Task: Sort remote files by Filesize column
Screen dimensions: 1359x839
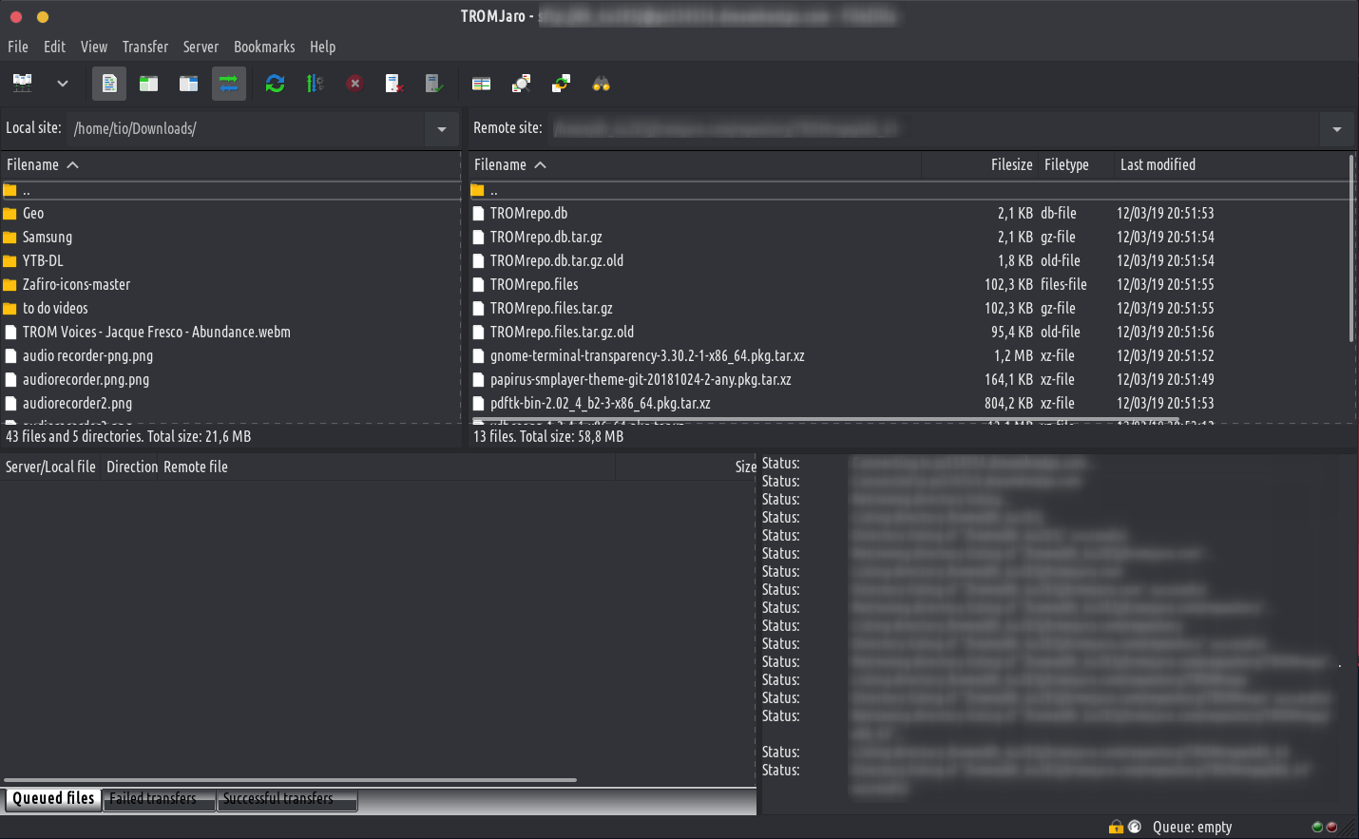Action: [1010, 164]
